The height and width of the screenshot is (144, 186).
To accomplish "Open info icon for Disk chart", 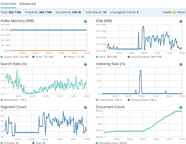I will (181, 22).
